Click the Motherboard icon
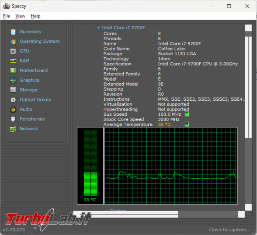 point(13,71)
